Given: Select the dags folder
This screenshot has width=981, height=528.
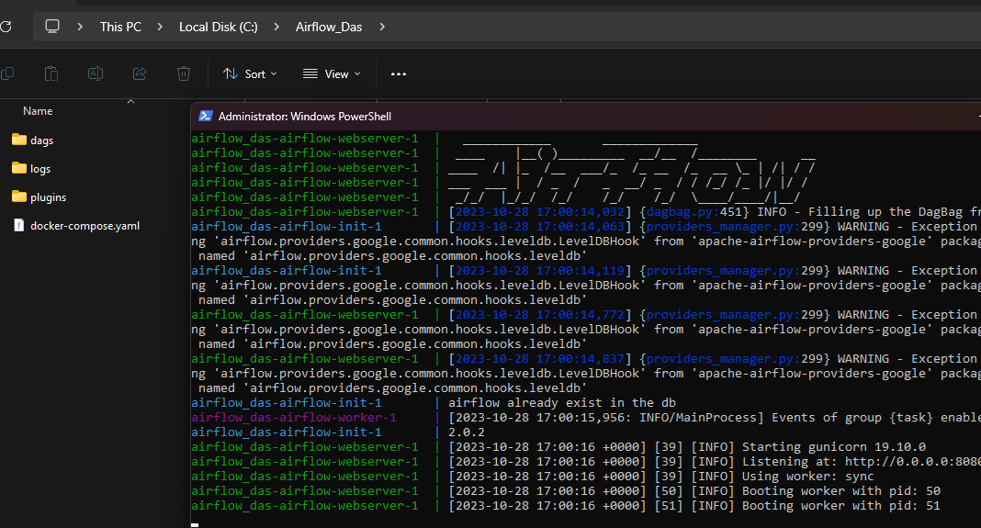Looking at the screenshot, I should [41, 140].
